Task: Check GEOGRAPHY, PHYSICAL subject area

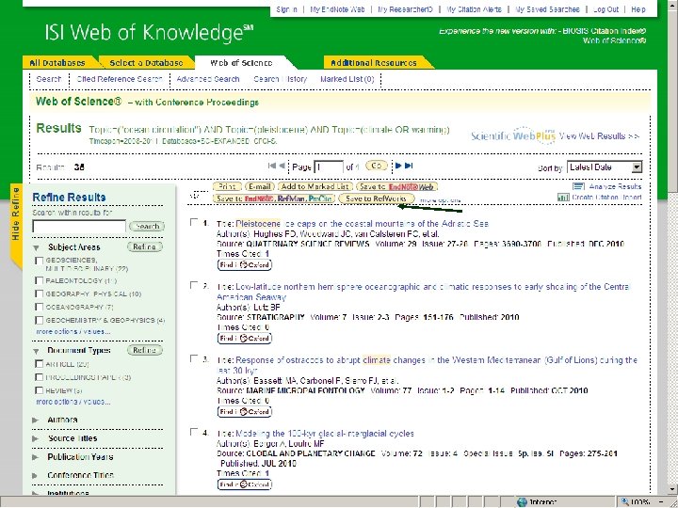Action: click(39, 294)
